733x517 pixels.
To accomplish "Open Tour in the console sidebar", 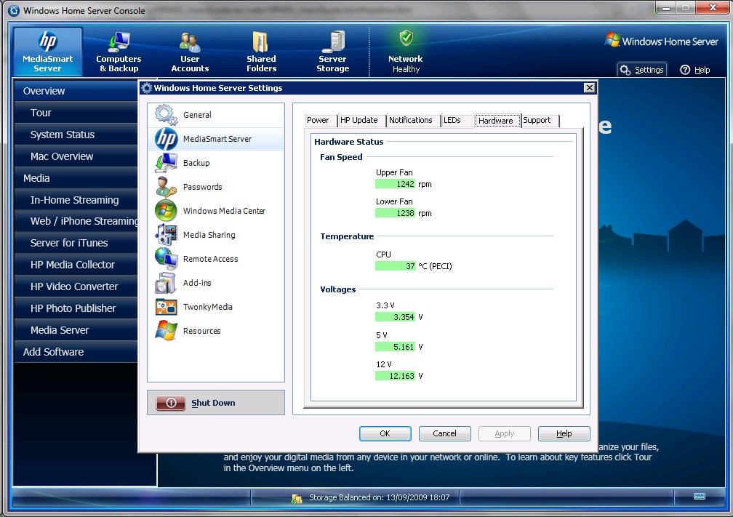I will 76,113.
